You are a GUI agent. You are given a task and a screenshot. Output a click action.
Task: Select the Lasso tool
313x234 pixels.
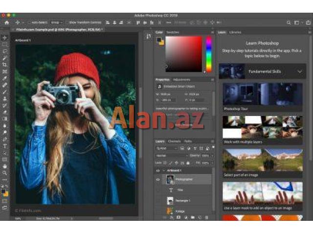click(5, 51)
